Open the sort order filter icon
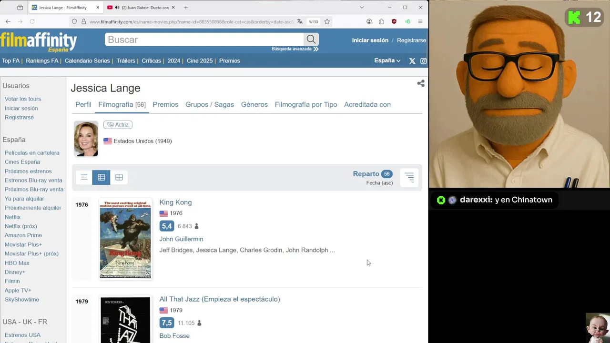This screenshot has width=610, height=343. tap(409, 178)
